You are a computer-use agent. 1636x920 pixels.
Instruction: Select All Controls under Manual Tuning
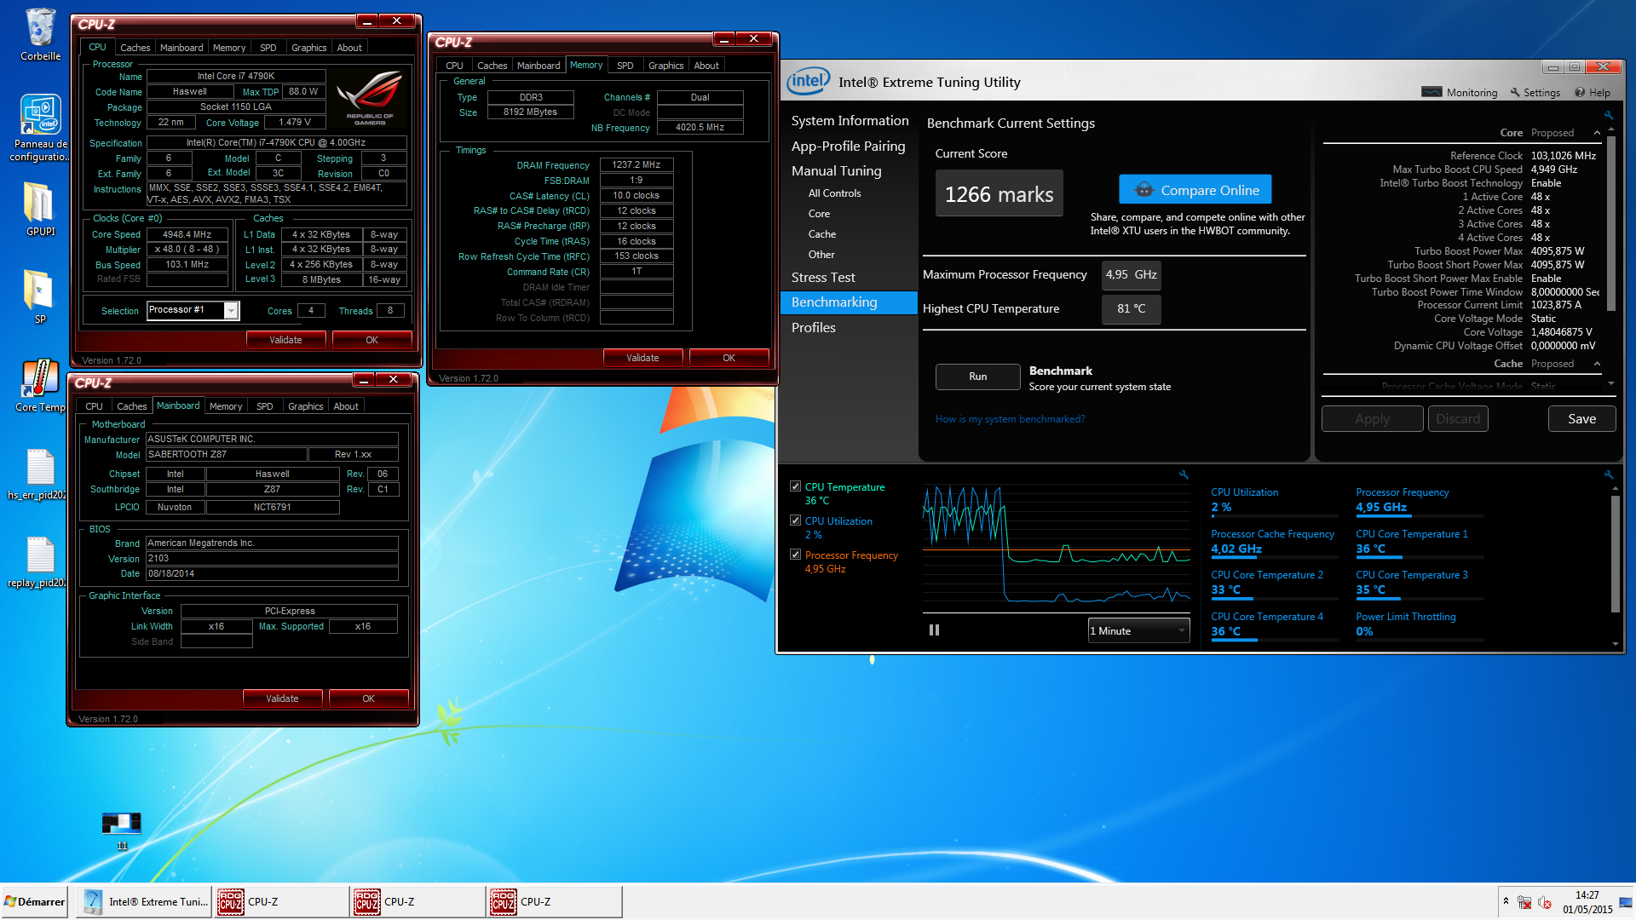(834, 193)
